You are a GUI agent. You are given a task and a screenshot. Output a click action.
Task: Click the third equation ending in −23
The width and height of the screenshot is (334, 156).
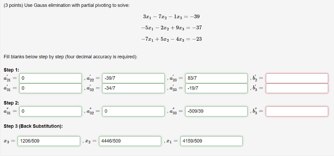(x=172, y=39)
